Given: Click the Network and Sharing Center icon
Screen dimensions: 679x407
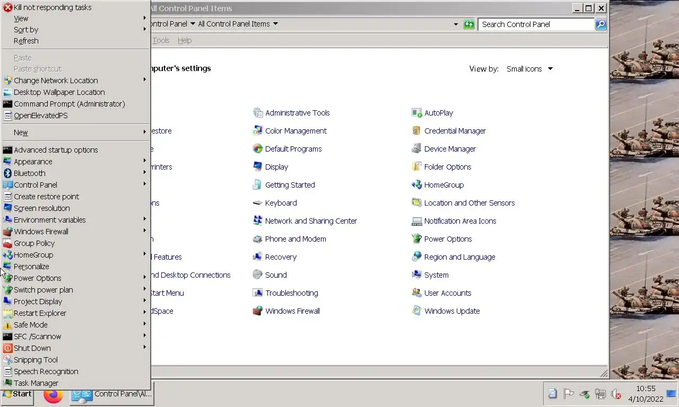Looking at the screenshot, I should 258,221.
